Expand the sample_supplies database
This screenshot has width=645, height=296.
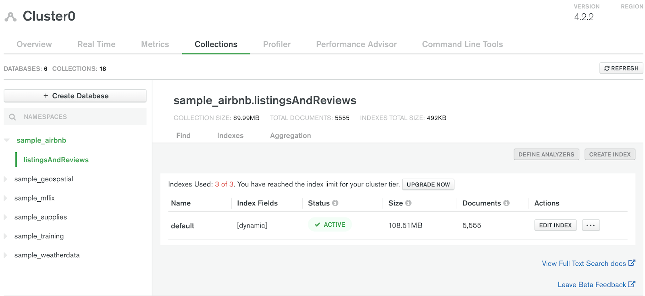[x=6, y=217]
